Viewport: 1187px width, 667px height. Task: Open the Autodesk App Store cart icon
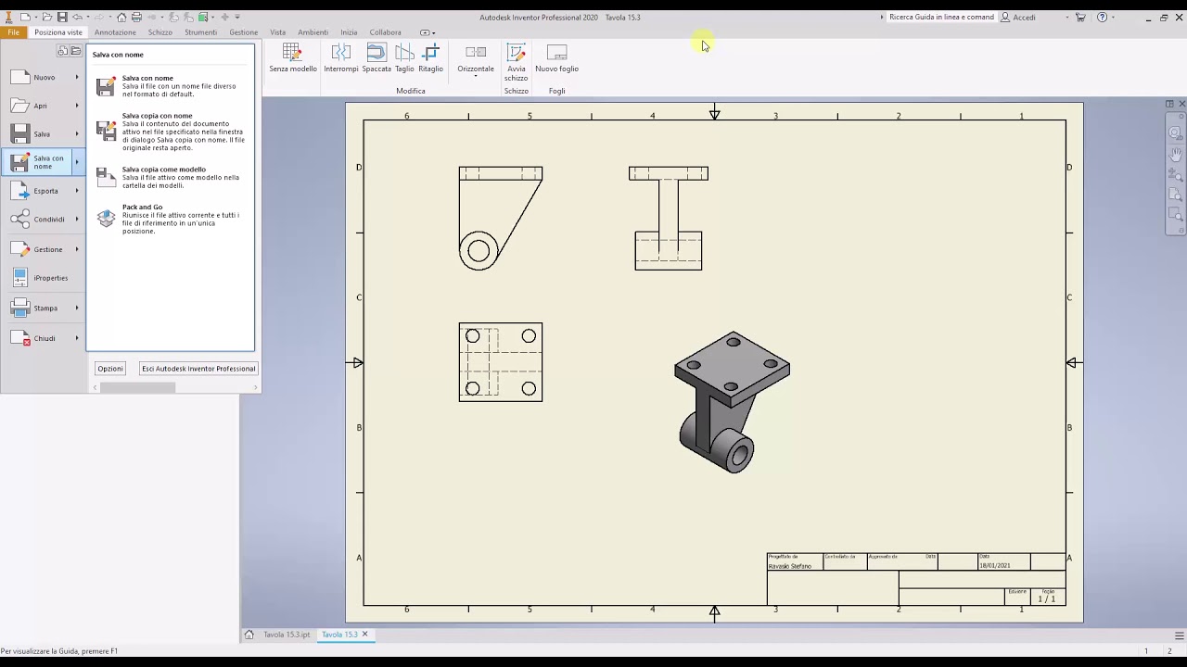pyautogui.click(x=1080, y=17)
